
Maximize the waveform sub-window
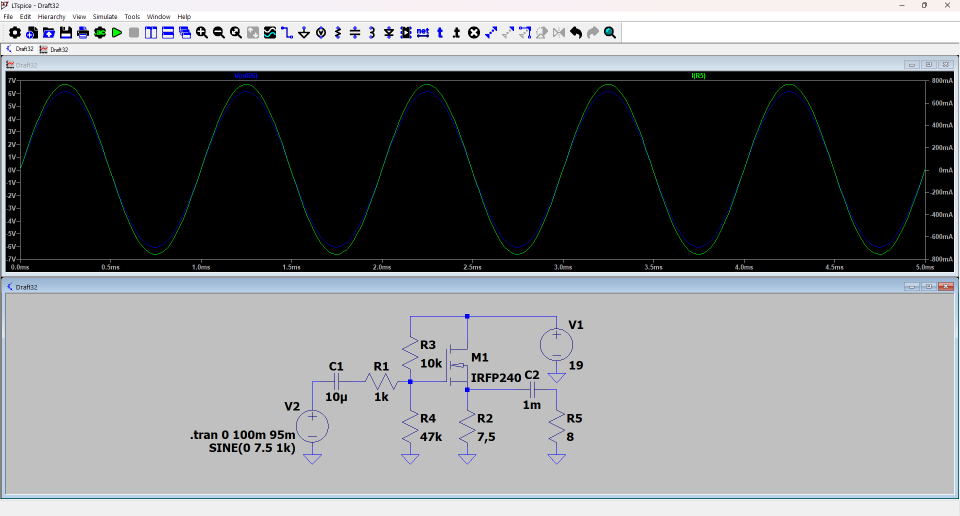click(x=928, y=64)
